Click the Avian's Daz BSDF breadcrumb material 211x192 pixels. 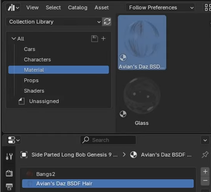[x=161, y=155]
